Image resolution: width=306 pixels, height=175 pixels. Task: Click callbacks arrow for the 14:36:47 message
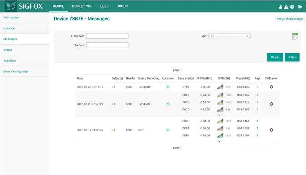coord(271,130)
